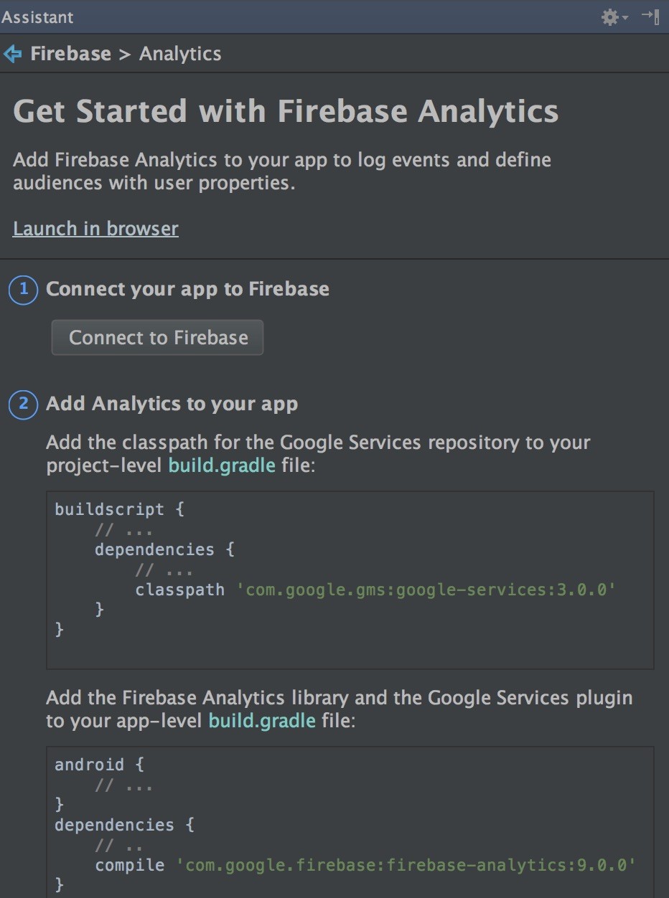Open app-level build.gradle link
The height and width of the screenshot is (898, 669).
pyautogui.click(x=262, y=721)
